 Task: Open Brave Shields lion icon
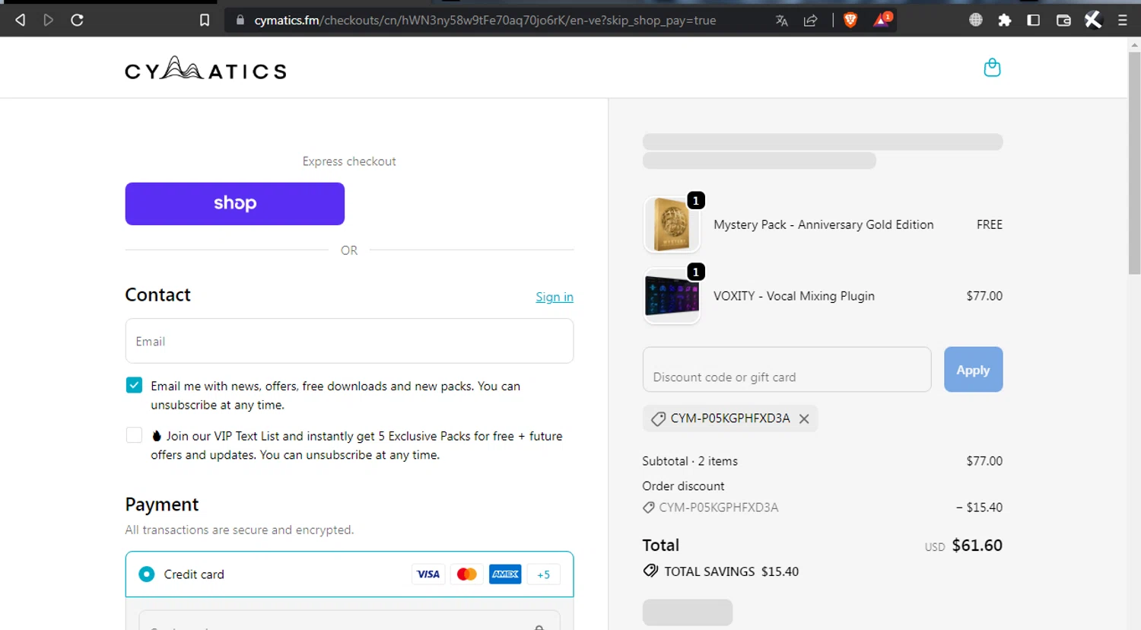pos(850,21)
